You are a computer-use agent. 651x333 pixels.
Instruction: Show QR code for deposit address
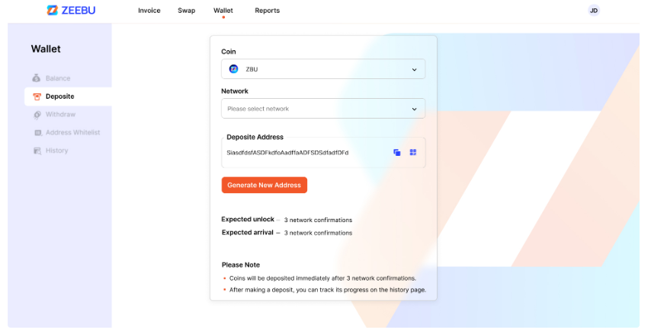tap(413, 153)
